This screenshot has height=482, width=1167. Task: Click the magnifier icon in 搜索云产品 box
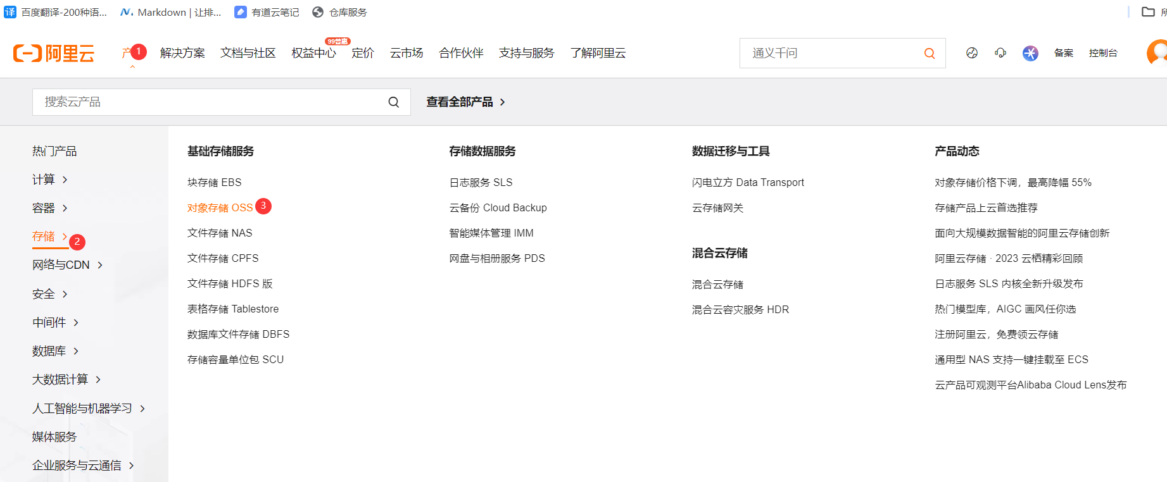coord(394,102)
